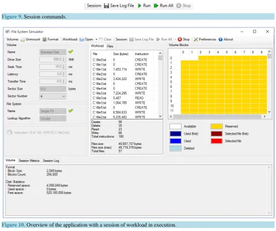The width and height of the screenshot is (276, 231).
Task: Clear the workload in simulator toolbar
Action: (x=105, y=39)
